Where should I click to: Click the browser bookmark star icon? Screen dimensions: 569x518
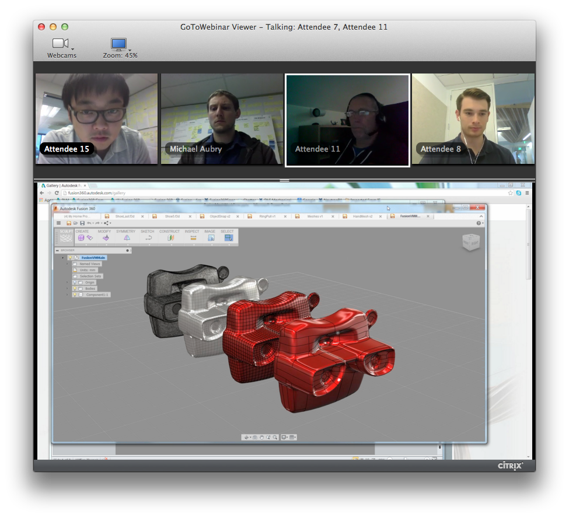[511, 193]
